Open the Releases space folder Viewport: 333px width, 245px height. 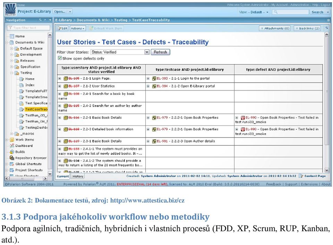[x=27, y=61]
